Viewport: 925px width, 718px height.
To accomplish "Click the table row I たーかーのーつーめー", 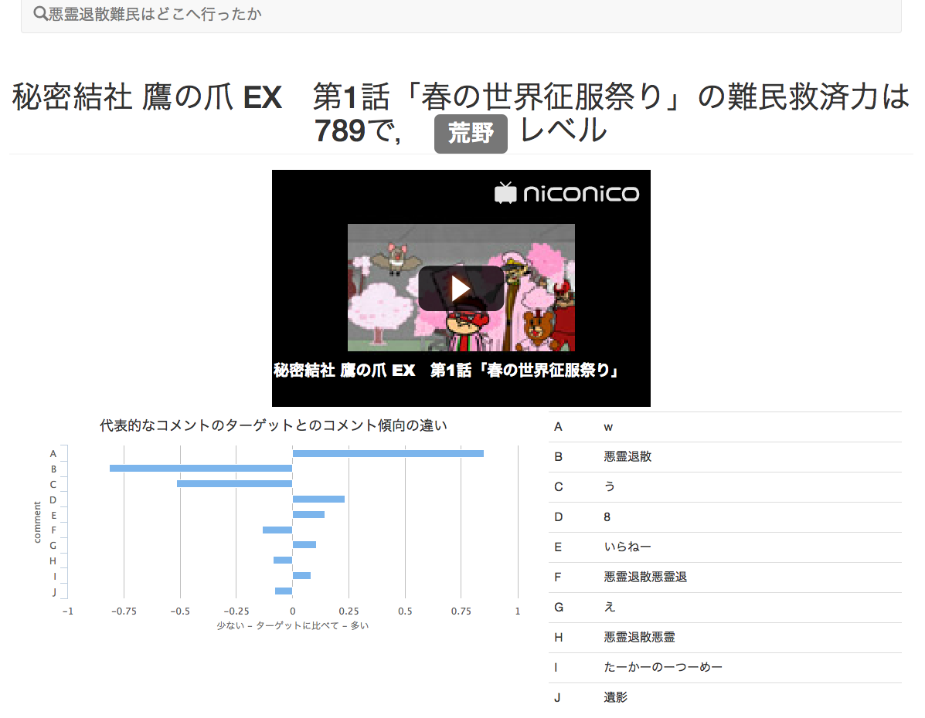I will pyautogui.click(x=725, y=667).
